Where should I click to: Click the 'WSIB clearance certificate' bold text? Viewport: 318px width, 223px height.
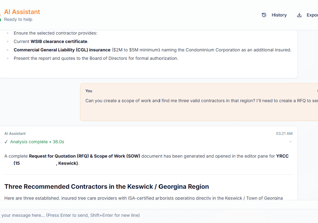point(59,41)
